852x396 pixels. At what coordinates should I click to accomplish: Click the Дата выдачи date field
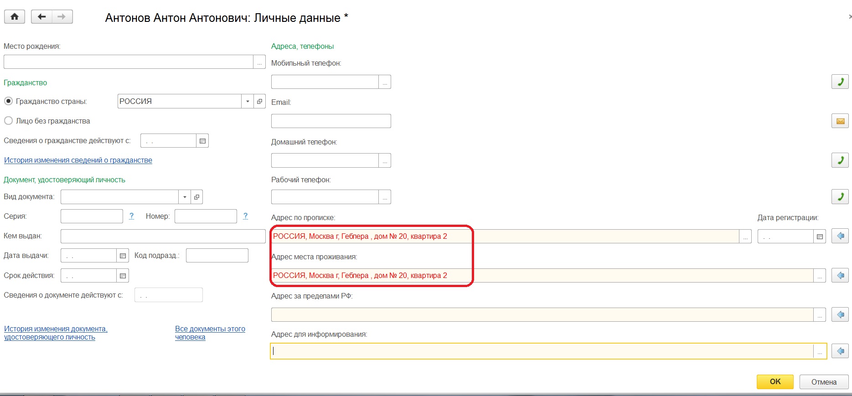pyautogui.click(x=88, y=256)
